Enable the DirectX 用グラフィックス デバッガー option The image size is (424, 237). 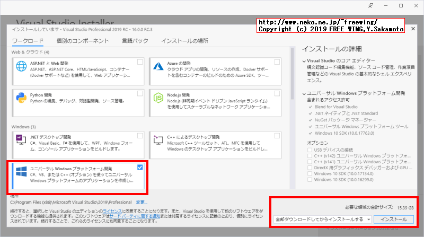pyautogui.click(x=310, y=168)
